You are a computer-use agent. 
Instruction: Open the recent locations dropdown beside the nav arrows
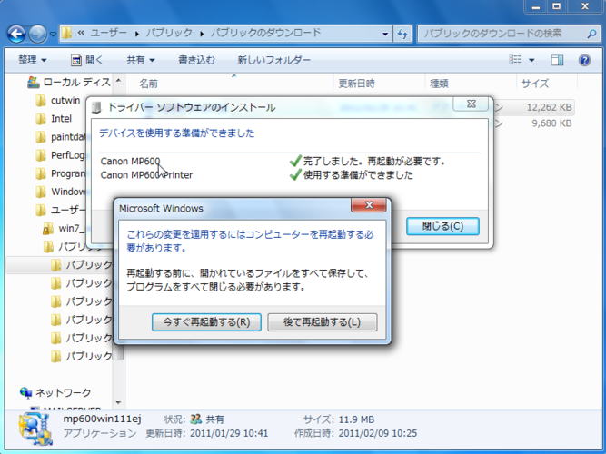[53, 34]
